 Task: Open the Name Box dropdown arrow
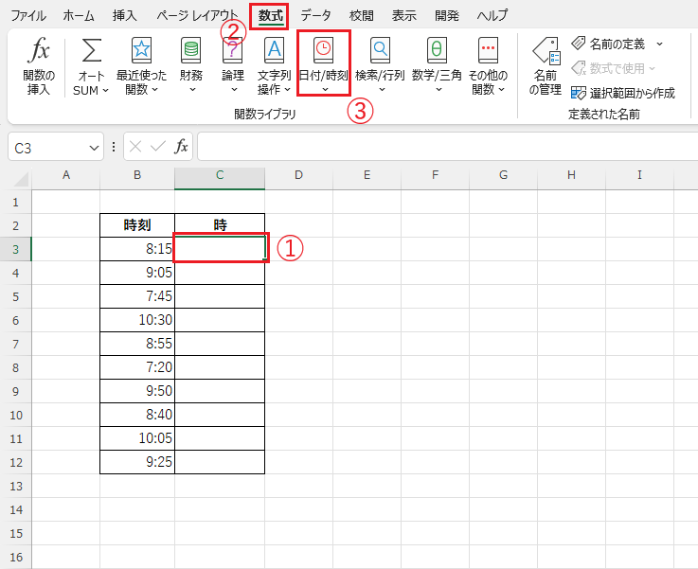tap(94, 148)
